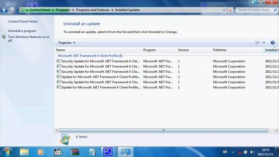Open the view options dropdown arrow
Screen dimensions: 279x157
click(x=264, y=43)
